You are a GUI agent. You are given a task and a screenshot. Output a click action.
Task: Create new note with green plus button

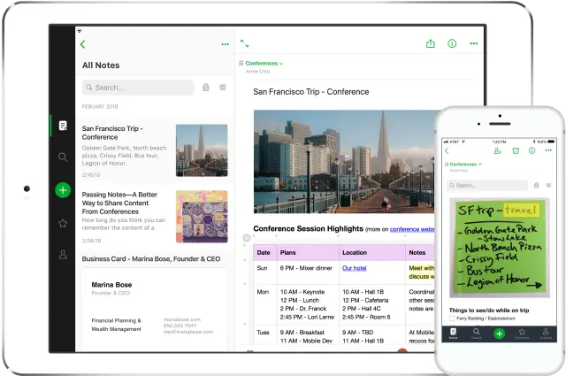click(x=63, y=189)
